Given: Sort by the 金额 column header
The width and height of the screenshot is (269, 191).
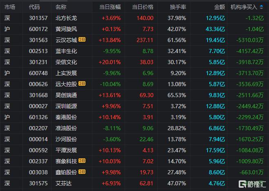Looking at the screenshot, I should coord(220,7).
